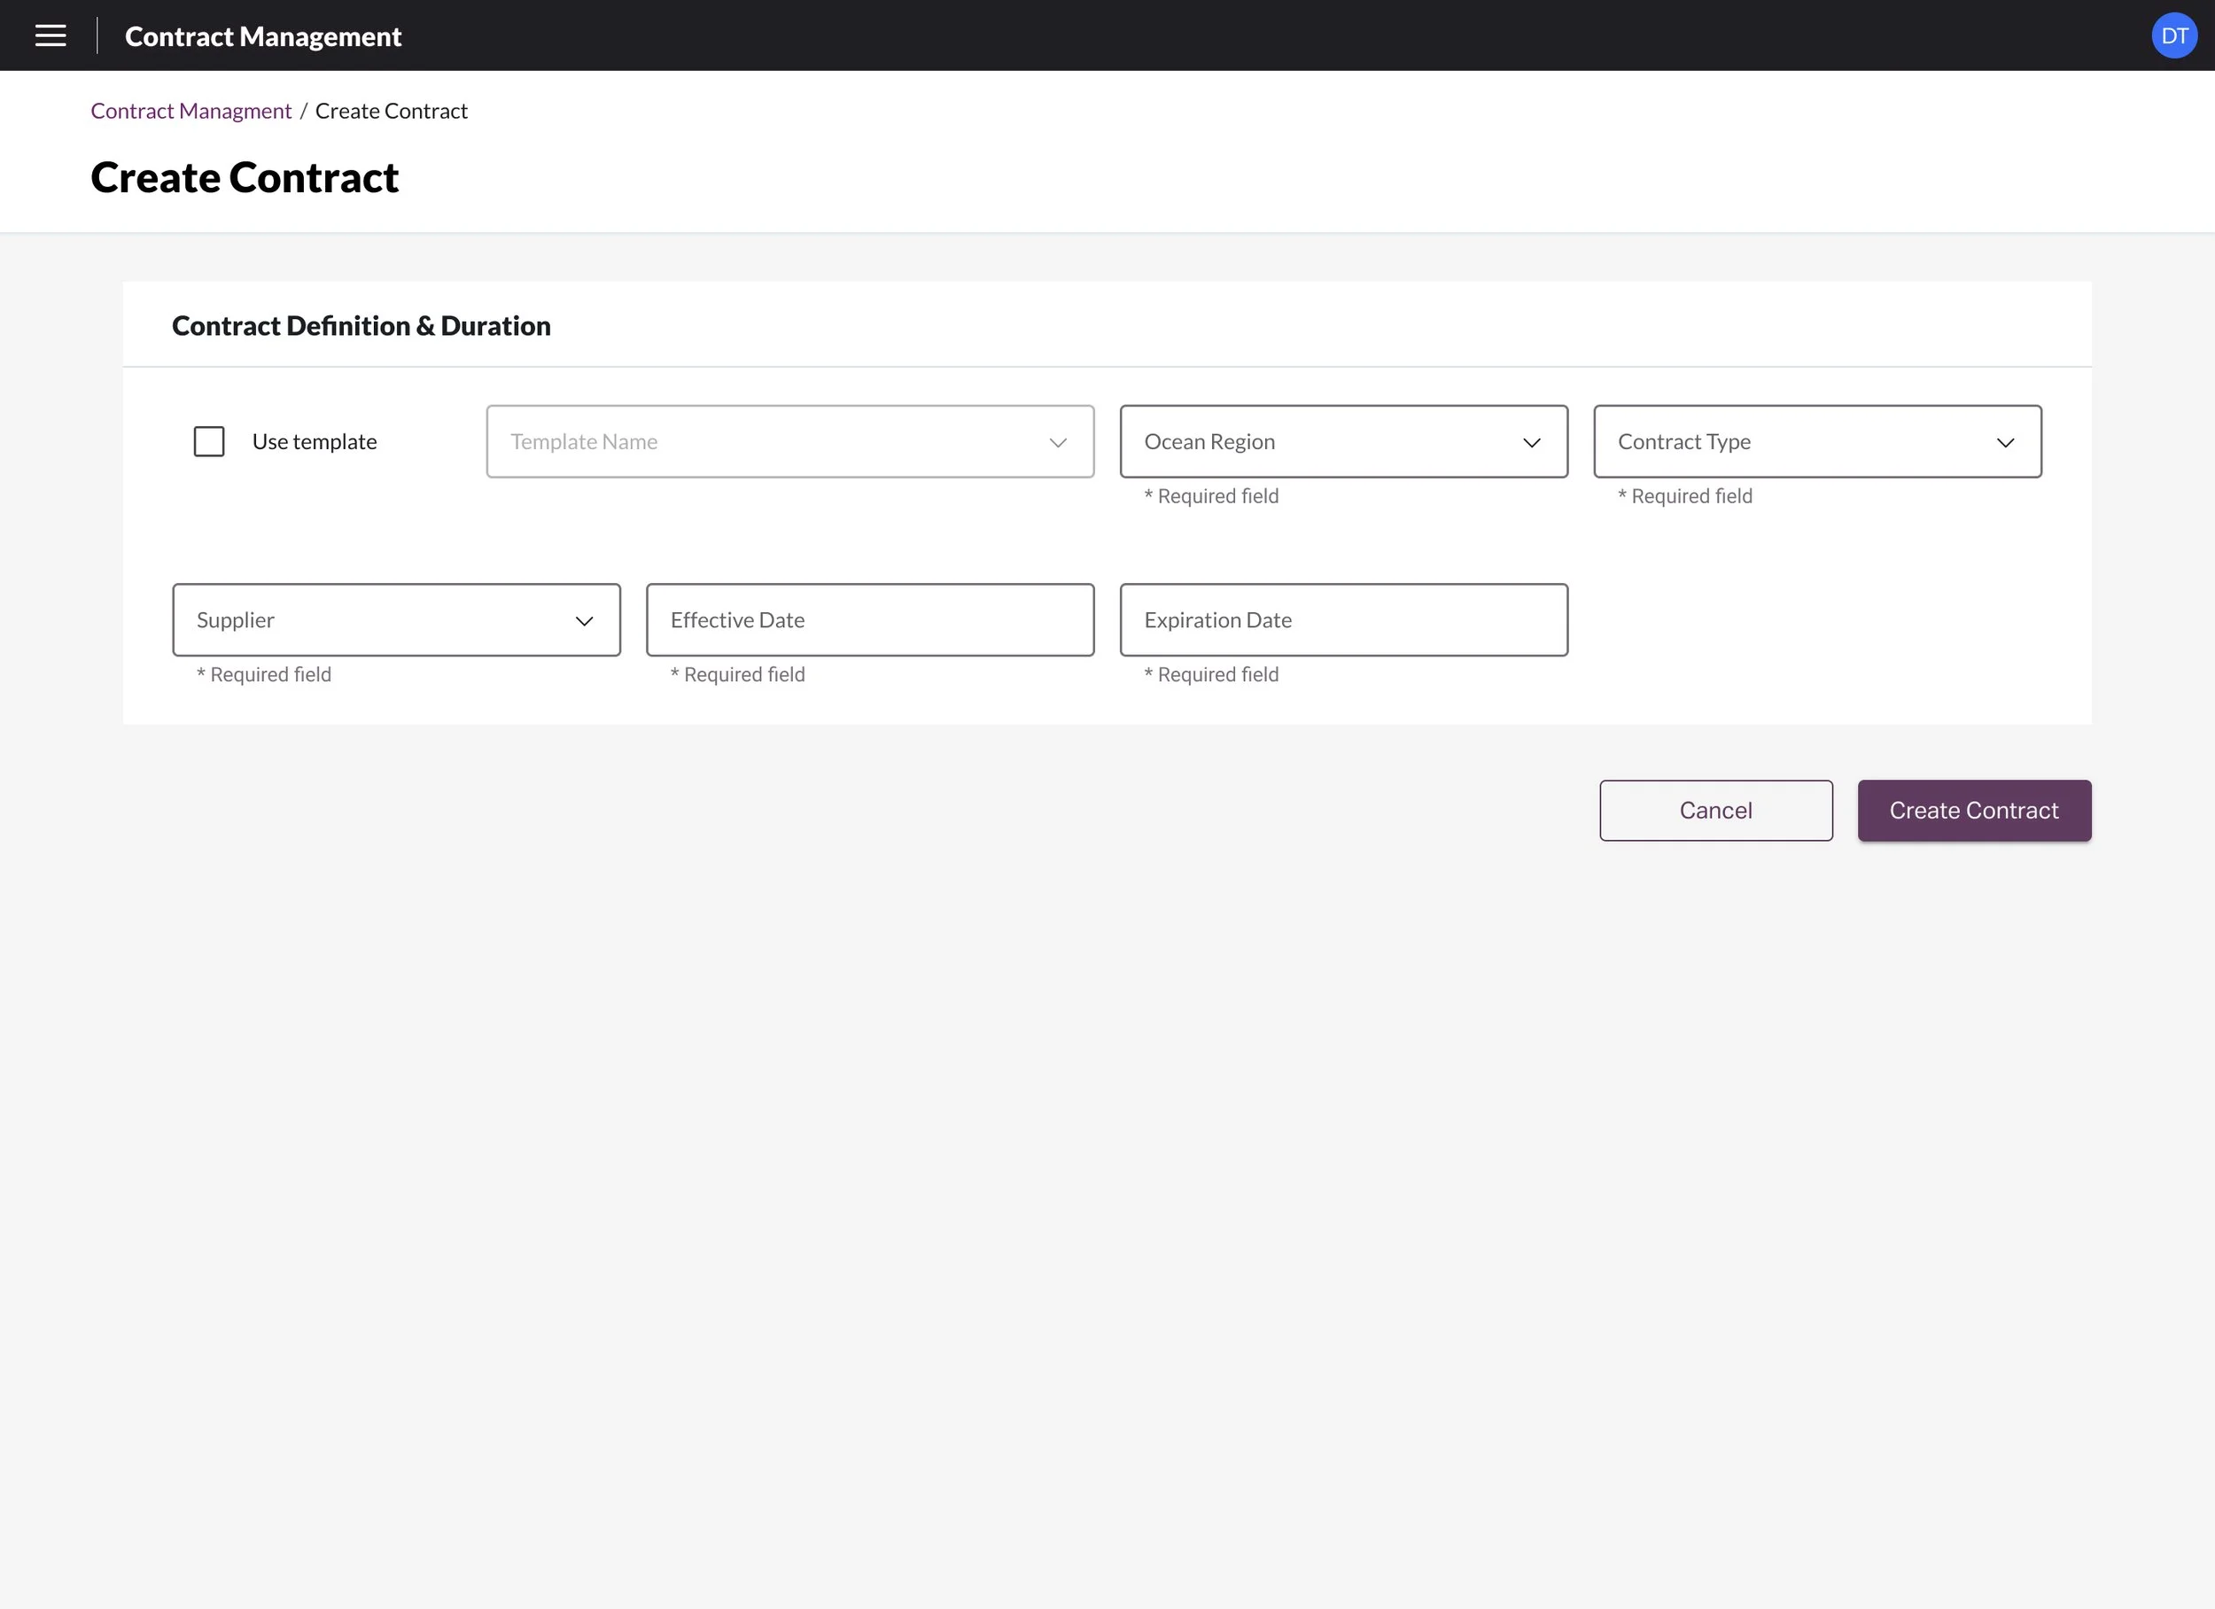This screenshot has width=2215, height=1609.
Task: Click the Create Contract breadcrumb item
Action: (x=391, y=112)
